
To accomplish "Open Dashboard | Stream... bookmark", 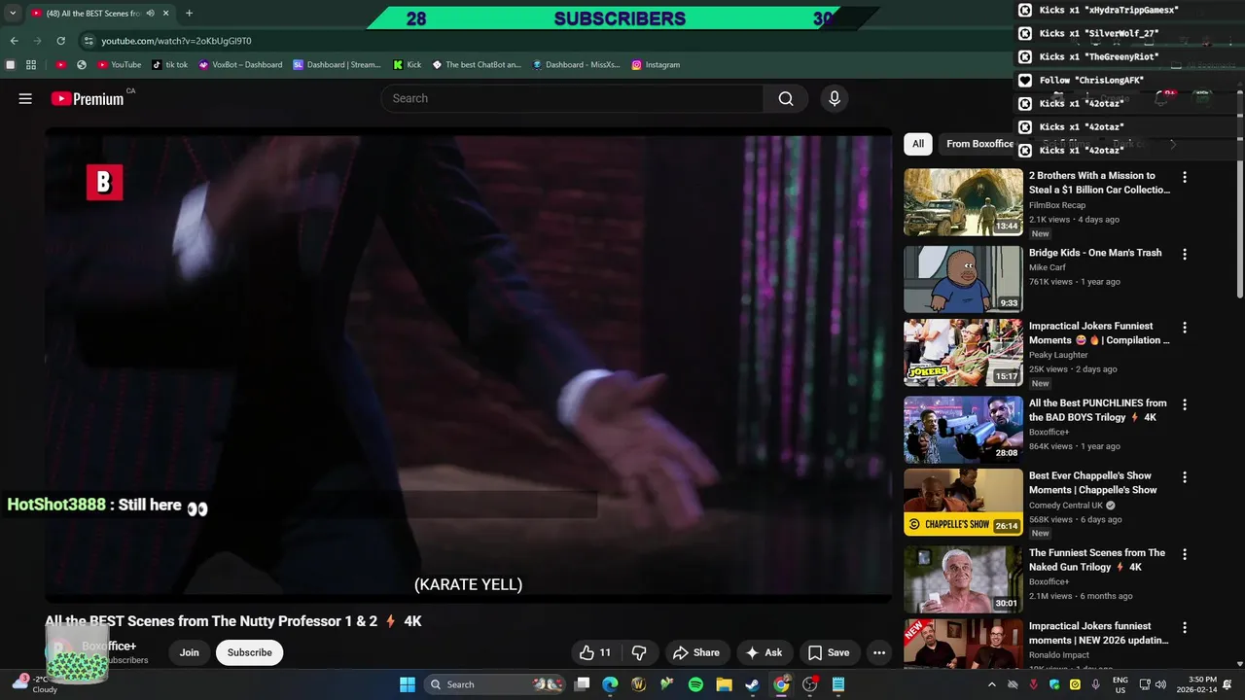I will pos(337,65).
